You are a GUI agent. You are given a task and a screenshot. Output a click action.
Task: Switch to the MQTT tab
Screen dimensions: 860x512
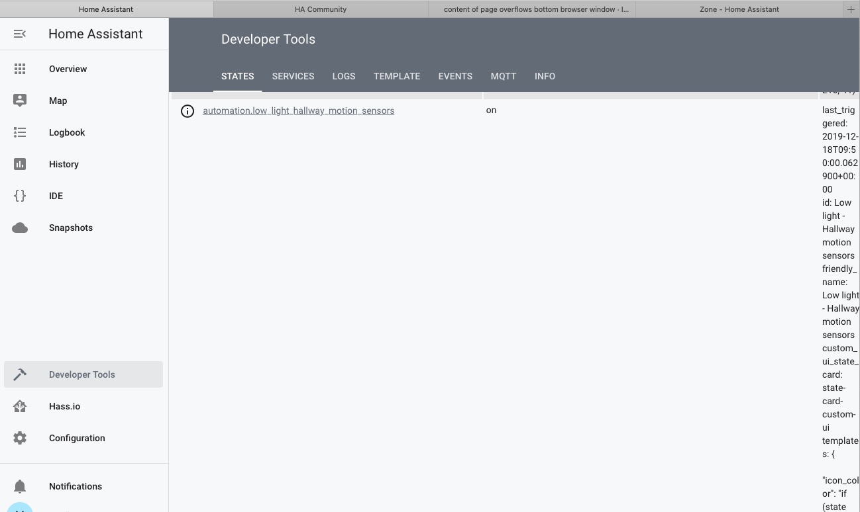(504, 76)
